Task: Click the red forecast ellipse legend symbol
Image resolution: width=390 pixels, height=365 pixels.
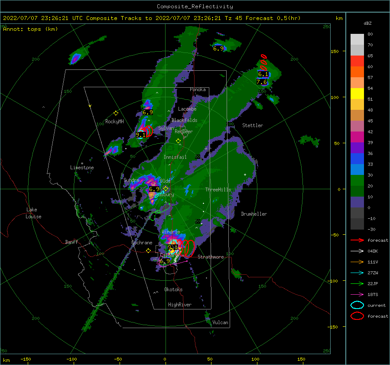Action: click(357, 316)
